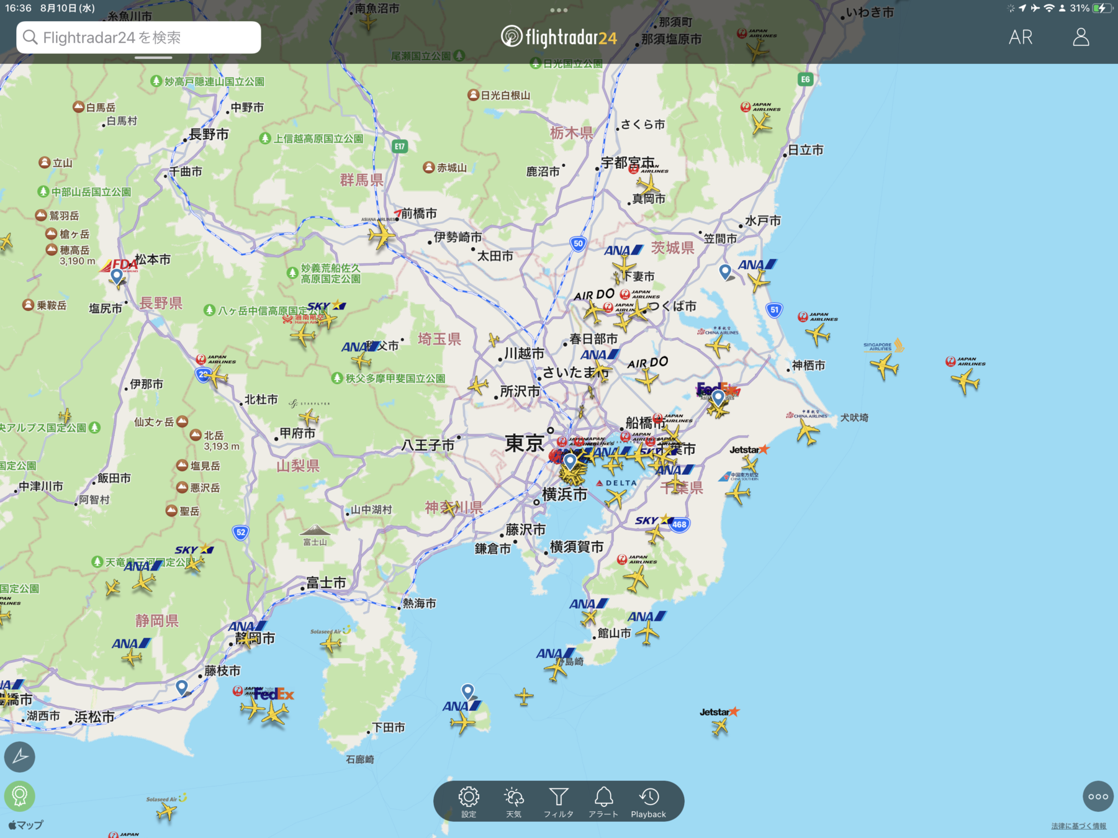The image size is (1118, 838).
Task: Open the Weather (天気) overlay options
Action: click(x=513, y=801)
